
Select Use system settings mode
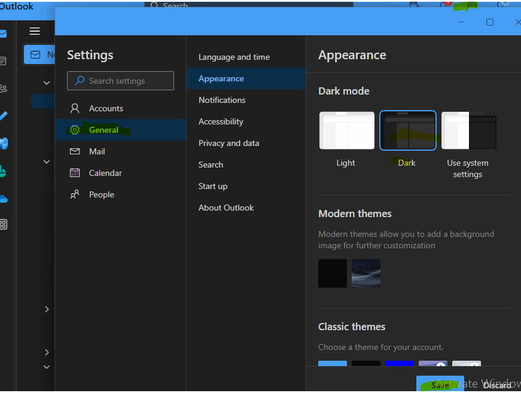point(468,131)
